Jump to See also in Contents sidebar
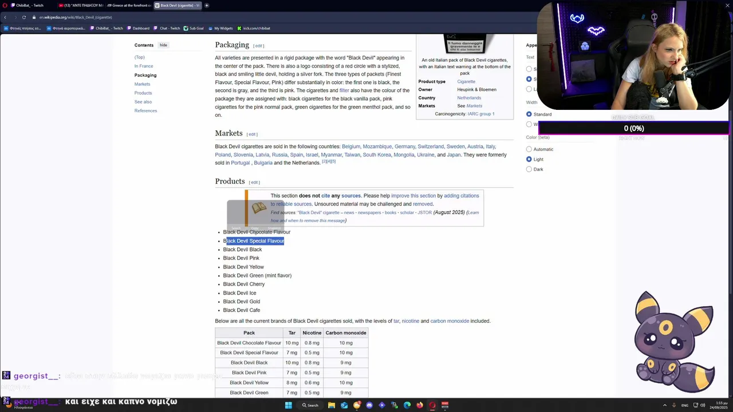 click(143, 102)
